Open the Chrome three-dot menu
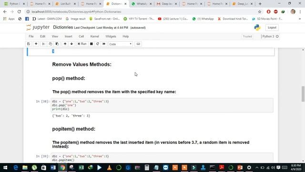 [x=300, y=11]
